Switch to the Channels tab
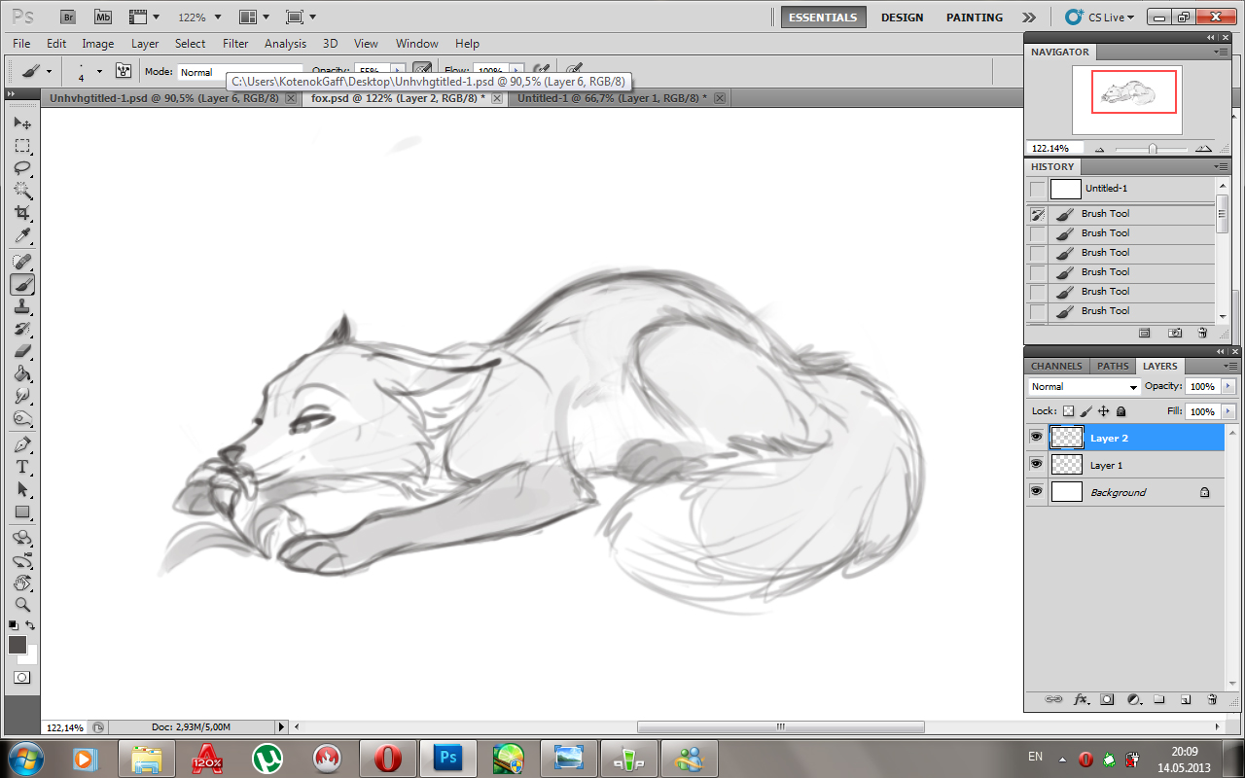 tap(1056, 366)
